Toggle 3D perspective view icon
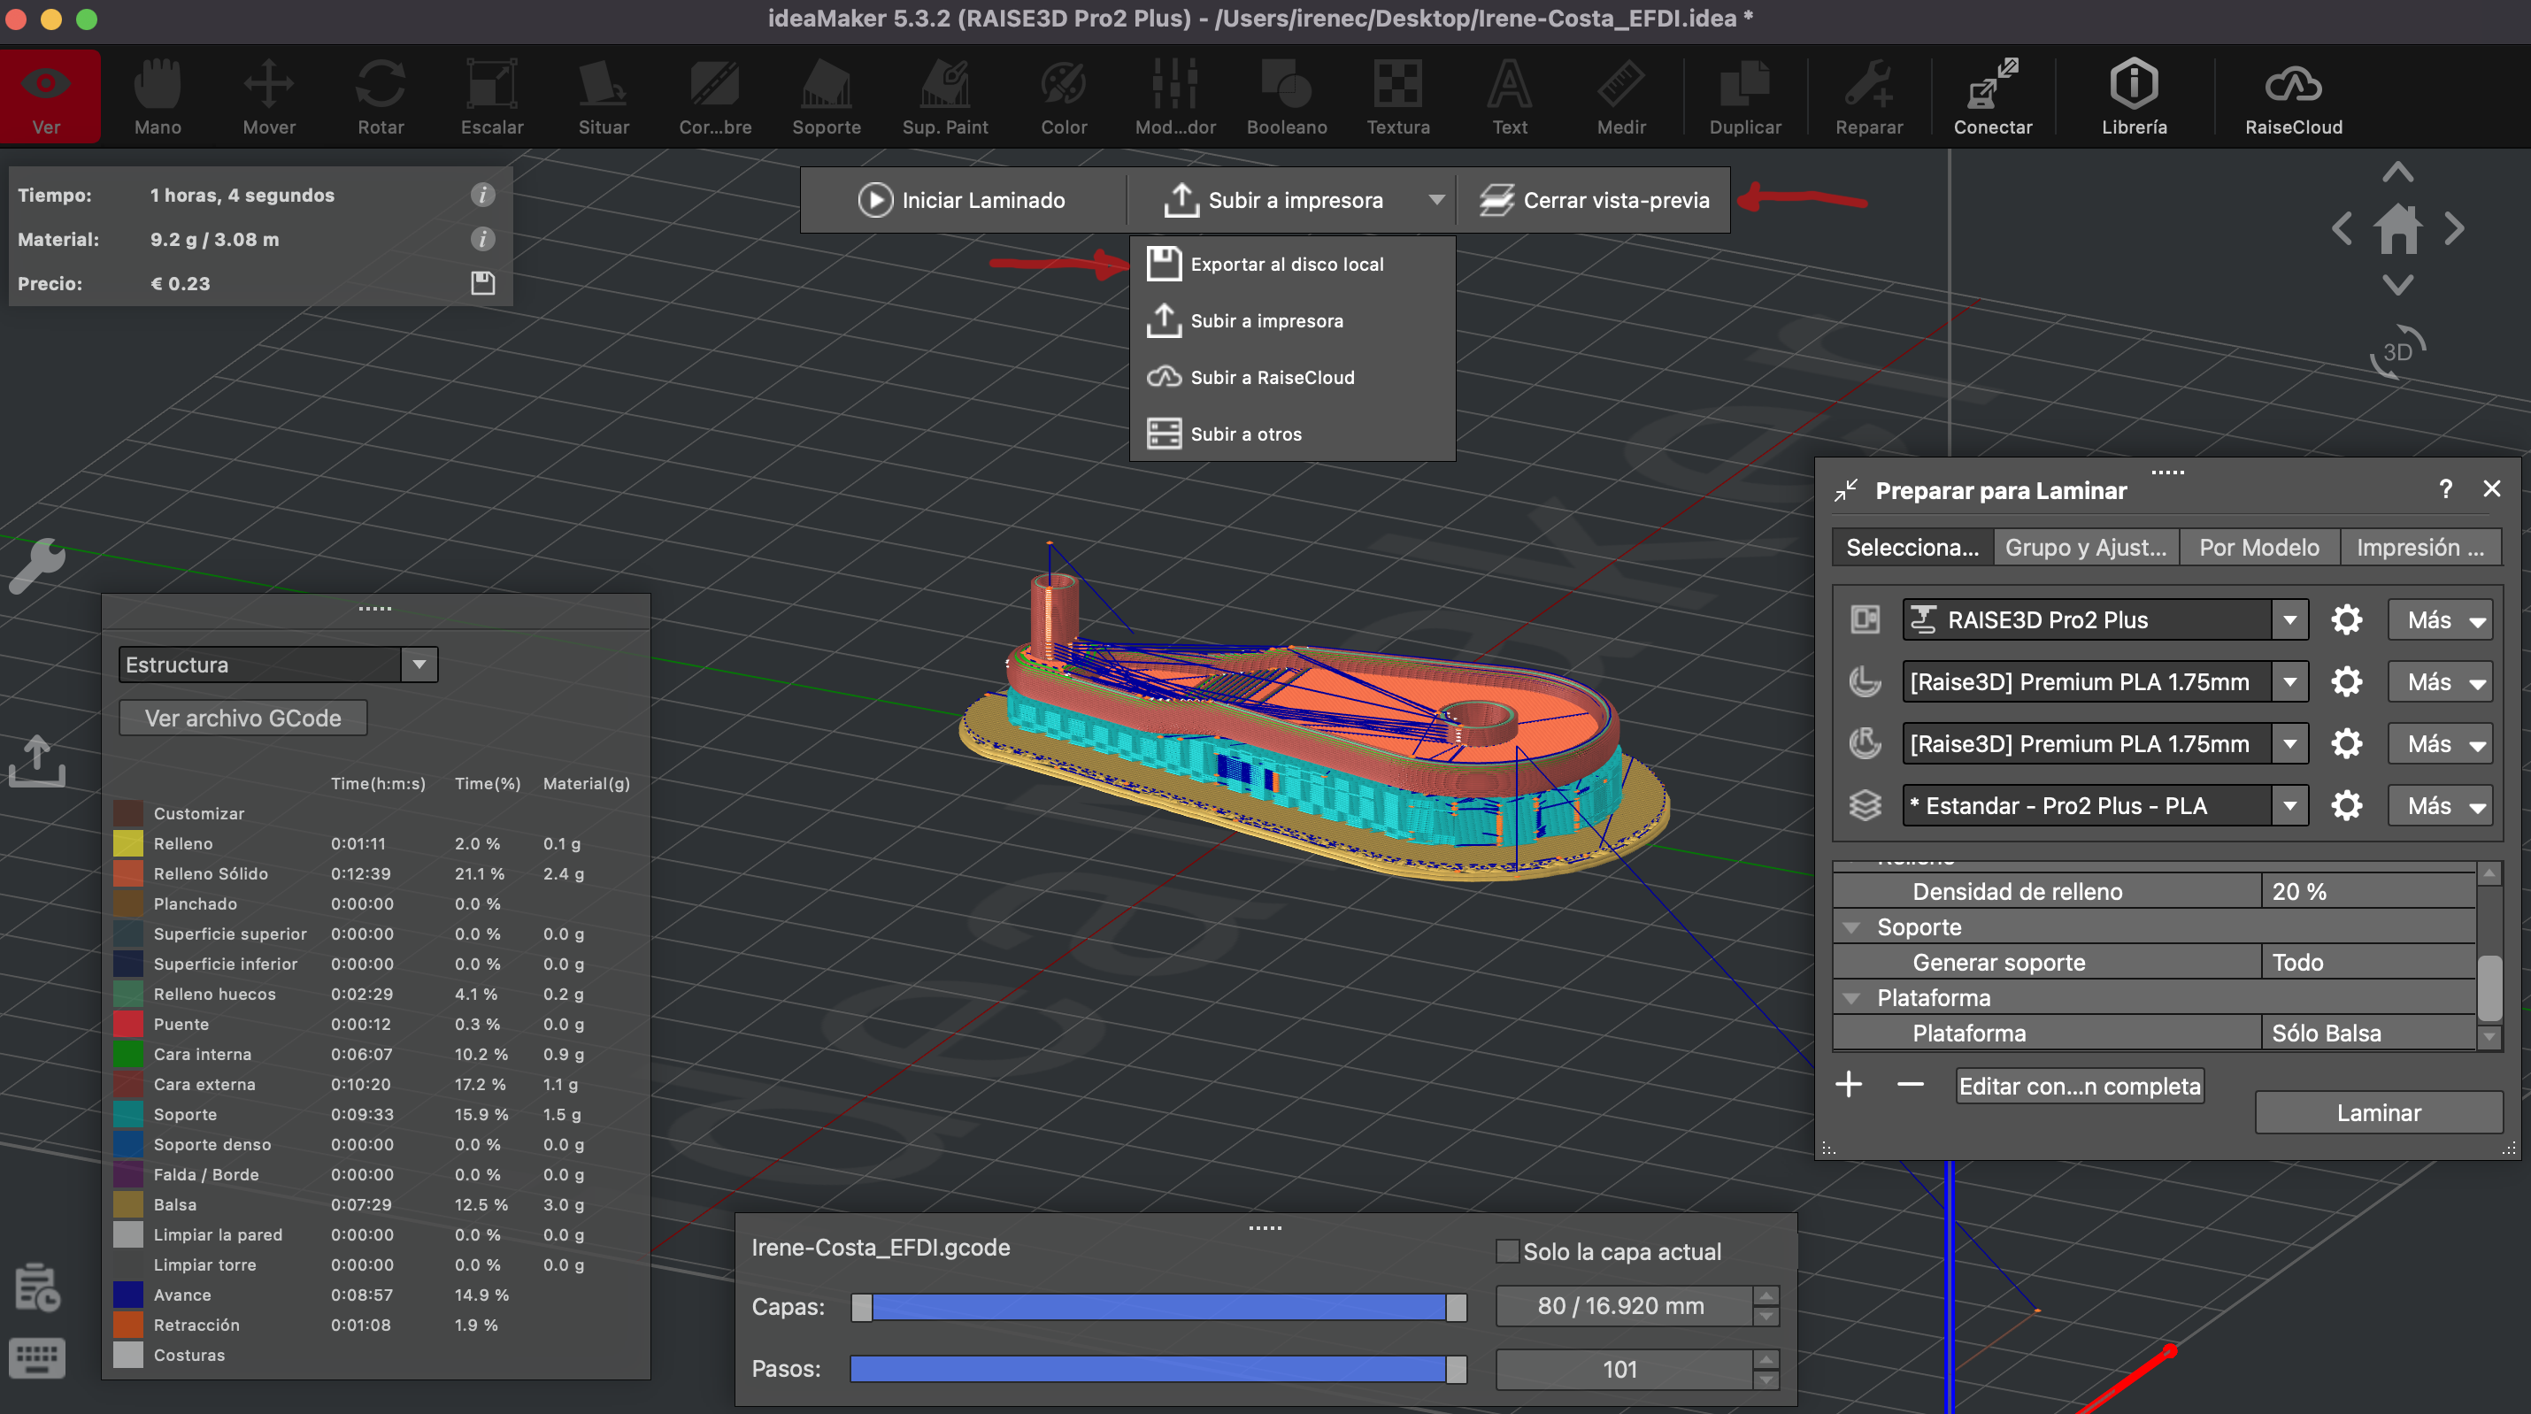 tap(2397, 352)
